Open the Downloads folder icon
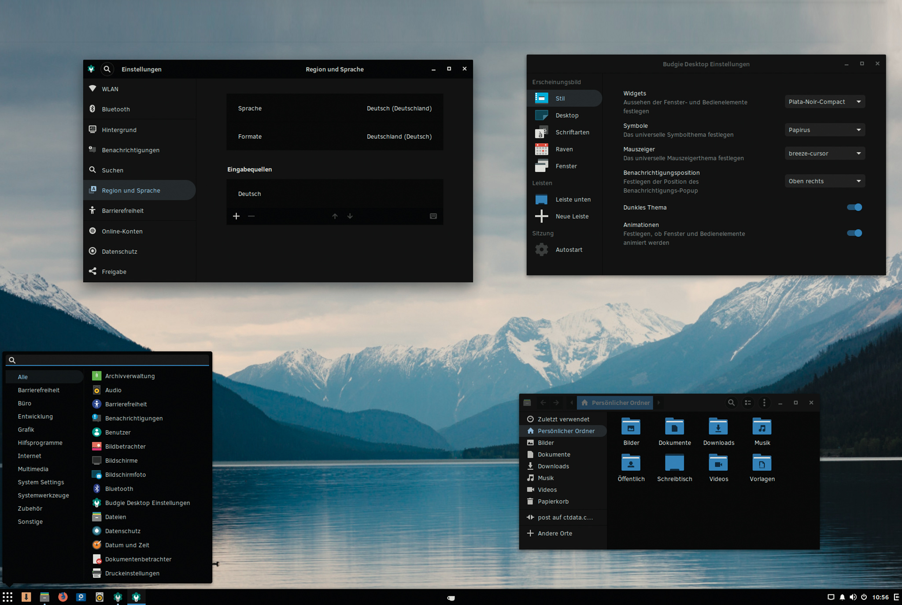Image resolution: width=902 pixels, height=605 pixels. coord(718,427)
